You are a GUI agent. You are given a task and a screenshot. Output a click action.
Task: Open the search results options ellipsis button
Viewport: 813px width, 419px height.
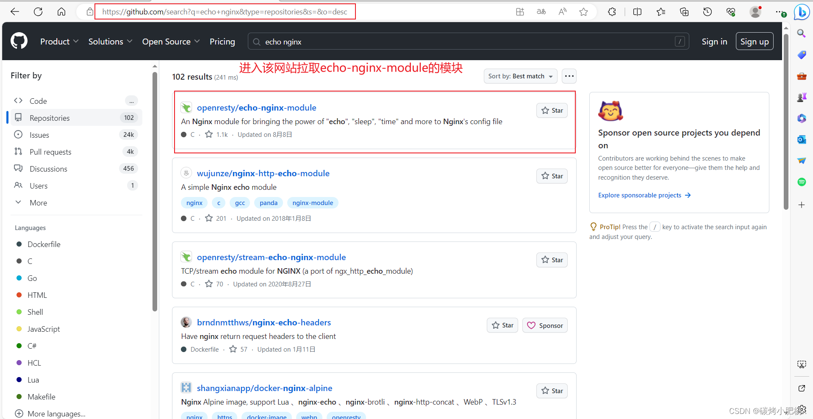pyautogui.click(x=569, y=76)
